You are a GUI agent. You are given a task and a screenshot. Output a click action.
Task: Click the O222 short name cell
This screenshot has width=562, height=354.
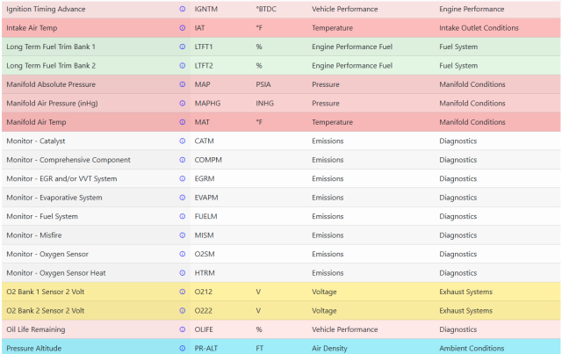[203, 311]
